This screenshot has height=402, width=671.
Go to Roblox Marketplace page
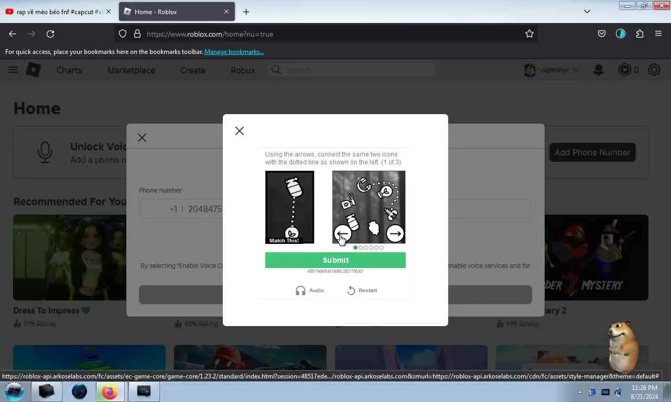[131, 70]
